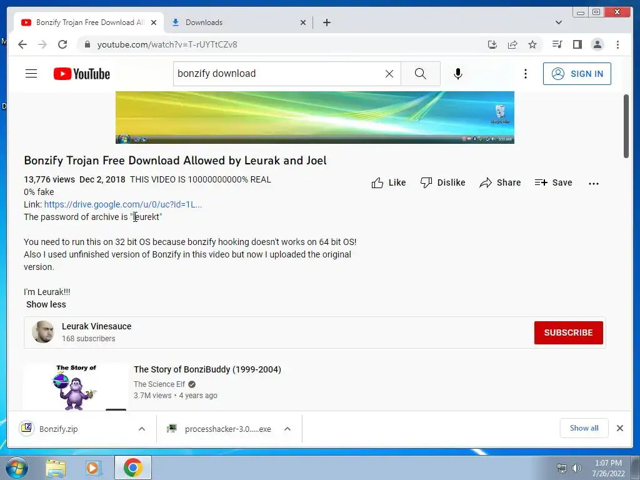The width and height of the screenshot is (640, 480).
Task: Open the Leurak Vinesauce channel name
Action: tap(97, 326)
